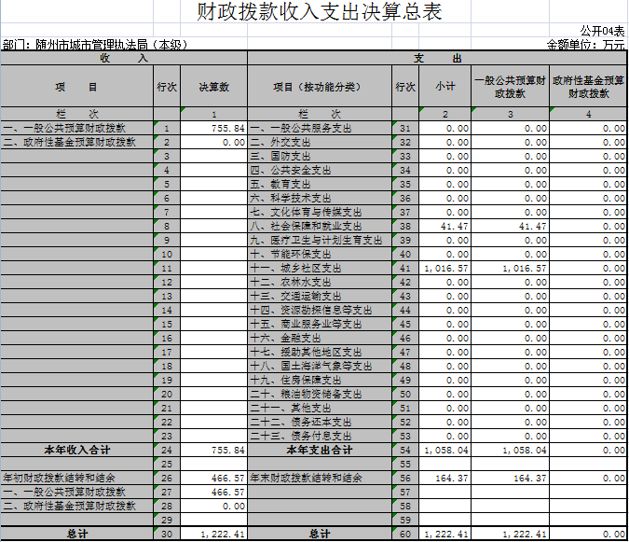Click the 本年收入合计 cell

point(76,450)
